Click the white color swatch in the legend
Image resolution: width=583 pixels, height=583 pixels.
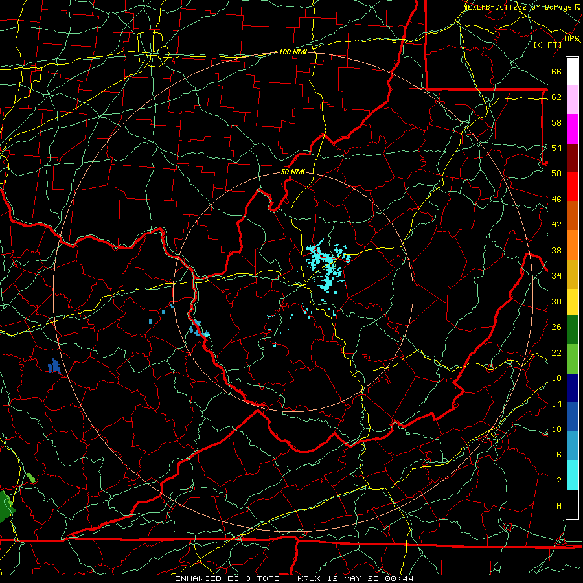[572, 71]
